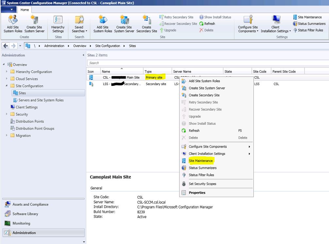329x244 pixels.
Task: Expand Cloud Services tree node
Action: [7, 79]
